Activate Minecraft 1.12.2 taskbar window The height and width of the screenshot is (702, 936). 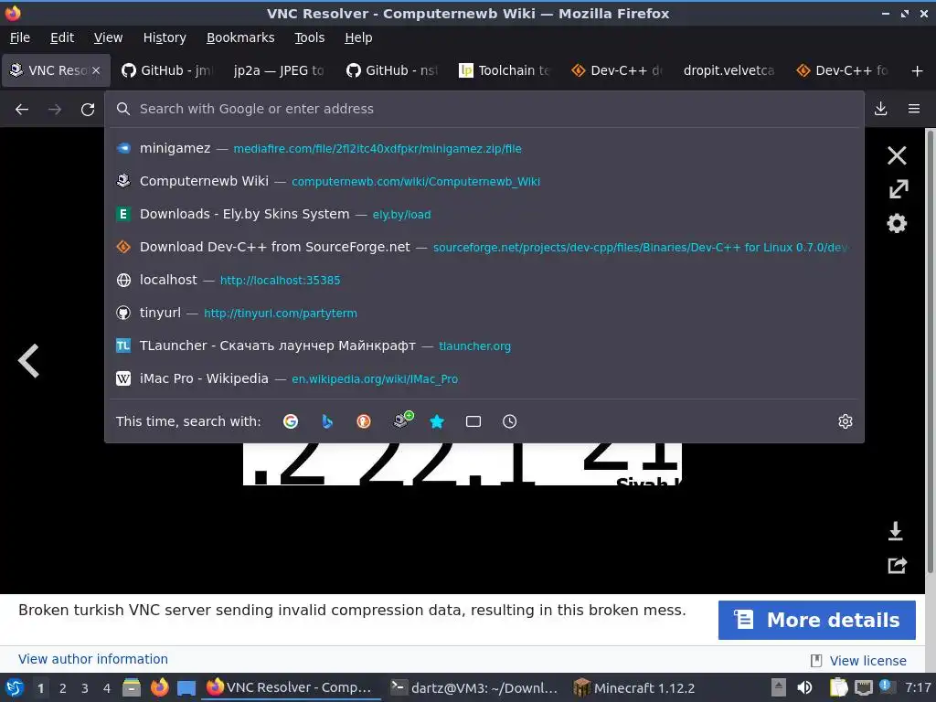(634, 687)
